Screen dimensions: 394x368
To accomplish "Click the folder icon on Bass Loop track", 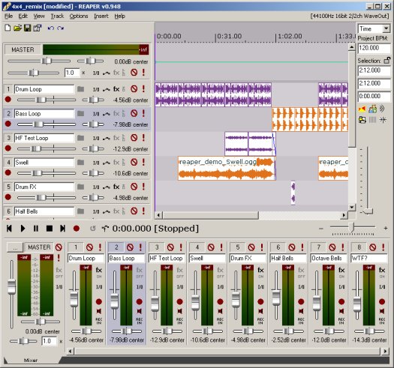I will pos(80,113).
